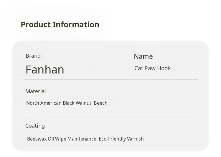Click the word "Information" in the heading
Viewport: 221px width, 157px height.
[x=76, y=25]
